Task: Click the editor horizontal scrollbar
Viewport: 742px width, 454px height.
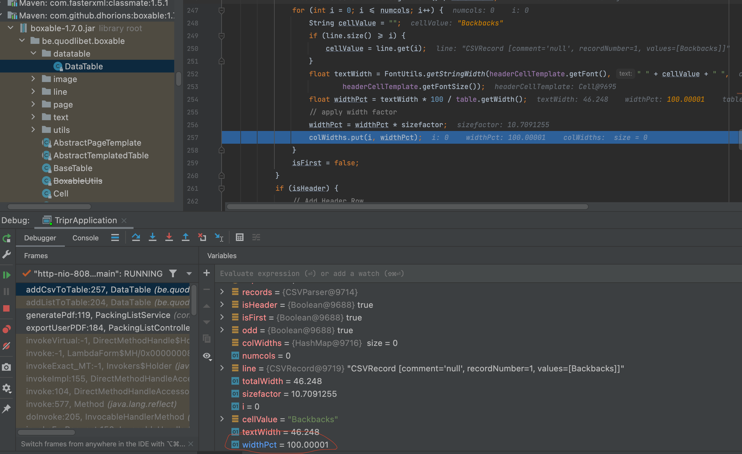Action: pyautogui.click(x=407, y=207)
